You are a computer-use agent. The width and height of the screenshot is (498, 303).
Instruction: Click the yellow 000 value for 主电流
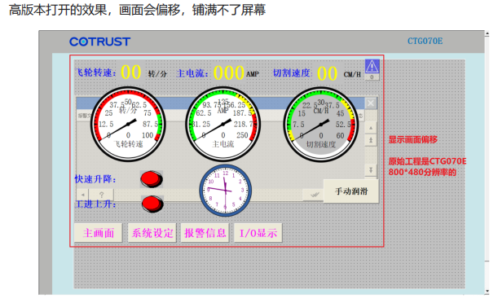[229, 72]
